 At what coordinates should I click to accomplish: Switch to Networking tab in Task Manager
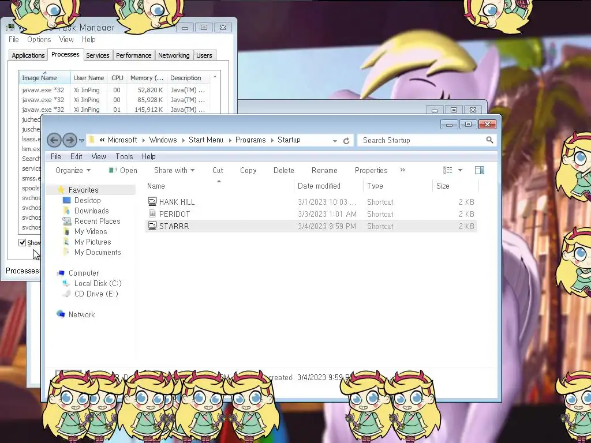(x=174, y=55)
